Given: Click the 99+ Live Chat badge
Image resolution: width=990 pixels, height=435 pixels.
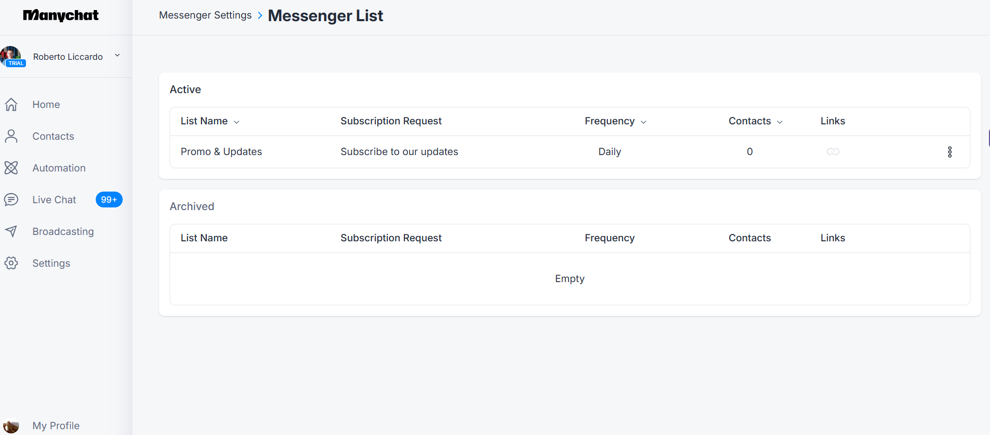Looking at the screenshot, I should click(x=109, y=200).
